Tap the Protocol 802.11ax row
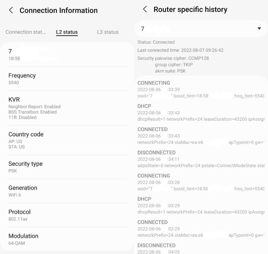 pos(67,215)
